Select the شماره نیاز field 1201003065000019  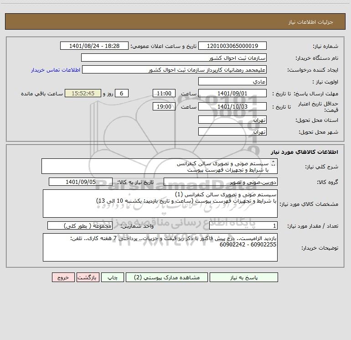click(x=232, y=46)
